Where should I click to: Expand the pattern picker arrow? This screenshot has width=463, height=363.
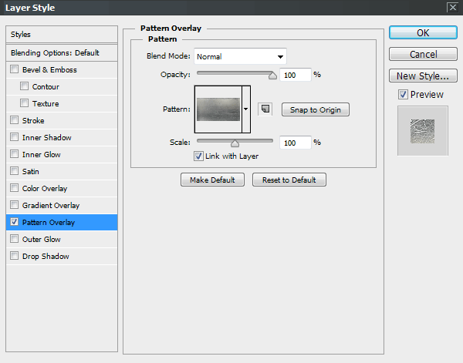tap(246, 109)
